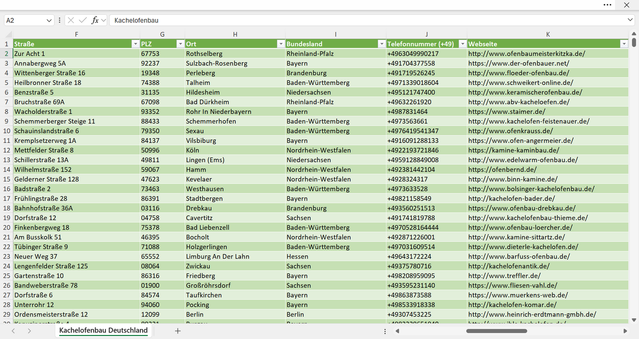This screenshot has width=639, height=339.
Task: Select cell Köln
Action: [x=235, y=150]
